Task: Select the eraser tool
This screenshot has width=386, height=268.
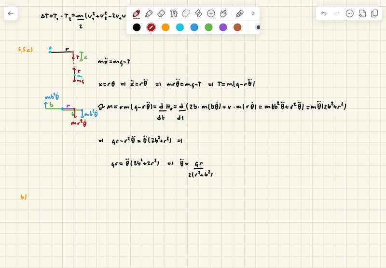Action: tap(162, 13)
